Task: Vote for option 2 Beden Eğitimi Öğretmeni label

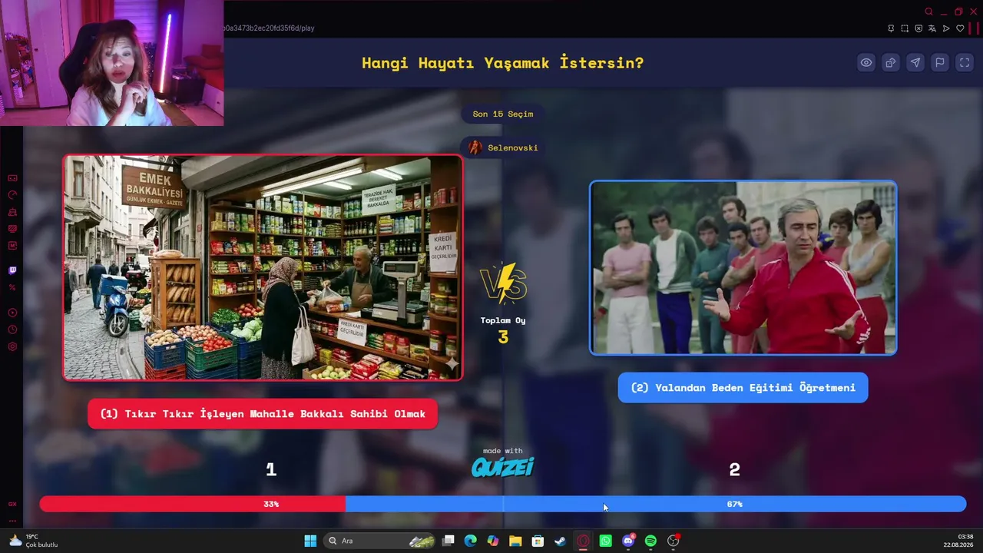Action: [x=743, y=388]
